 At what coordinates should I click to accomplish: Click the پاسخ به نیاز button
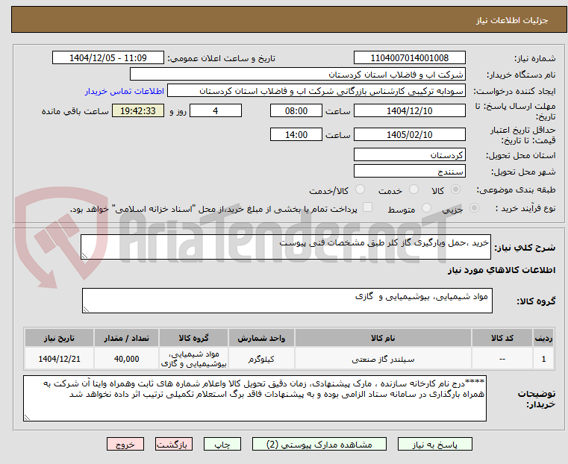pyautogui.click(x=434, y=444)
